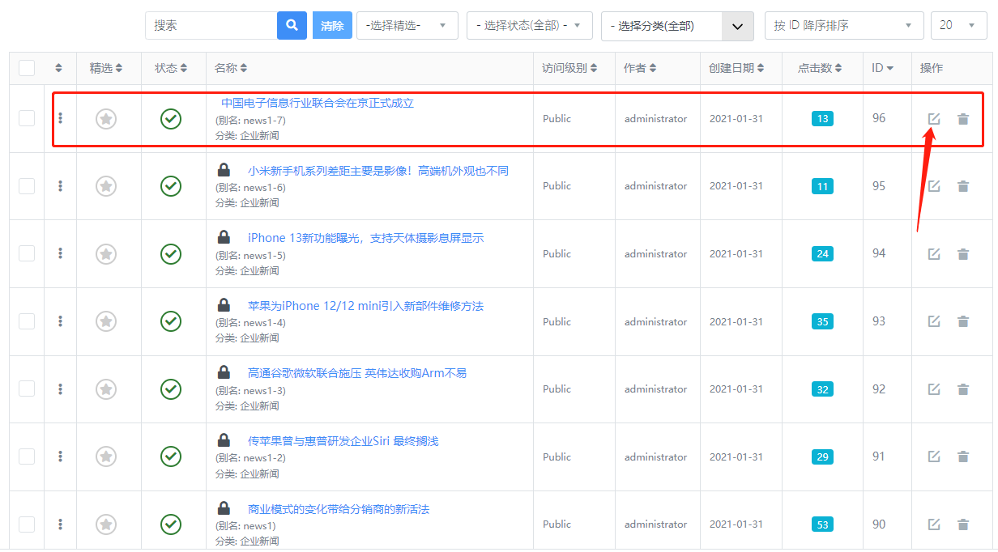Click the 清除 clear button
This screenshot has width=998, height=552.
(332, 26)
